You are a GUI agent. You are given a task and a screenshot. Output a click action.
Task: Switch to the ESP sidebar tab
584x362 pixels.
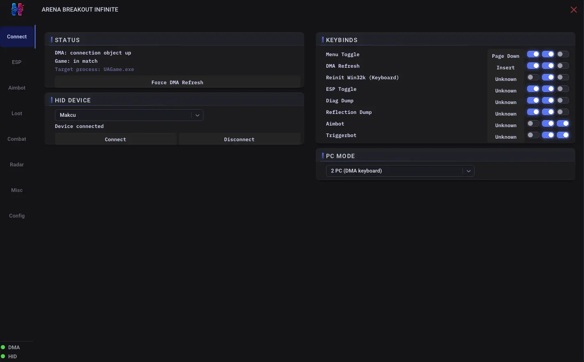pos(17,62)
